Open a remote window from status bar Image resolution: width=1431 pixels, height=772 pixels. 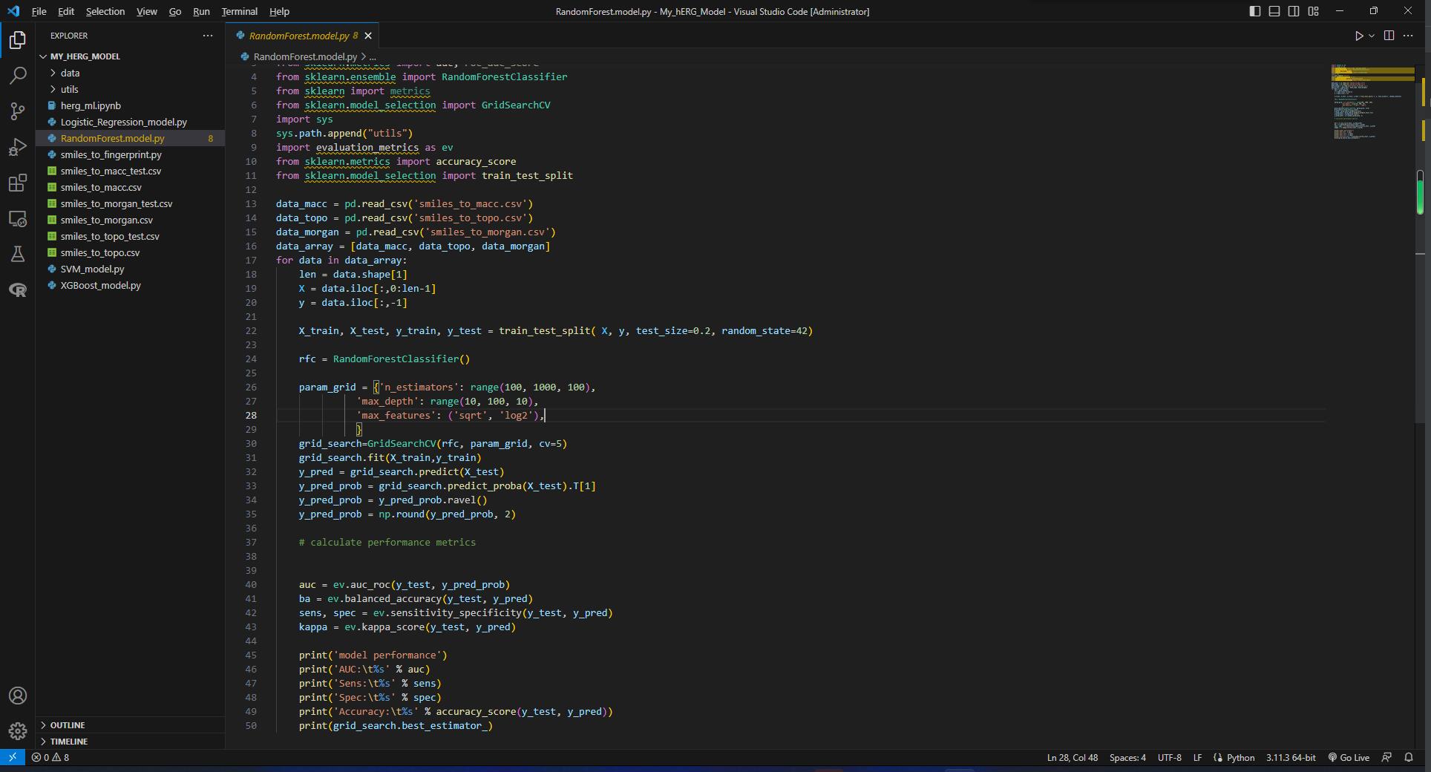[13, 757]
